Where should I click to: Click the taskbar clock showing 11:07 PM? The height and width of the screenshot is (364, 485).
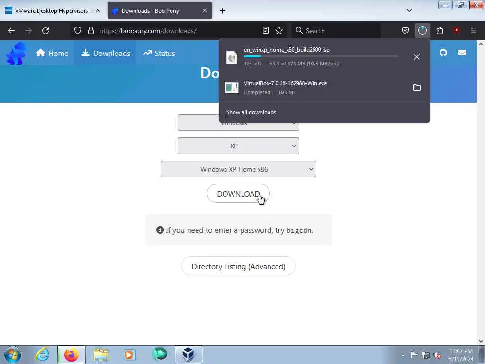[461, 355]
